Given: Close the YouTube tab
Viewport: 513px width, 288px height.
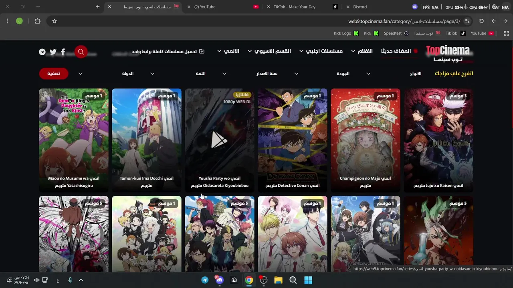Looking at the screenshot, I should point(189,7).
